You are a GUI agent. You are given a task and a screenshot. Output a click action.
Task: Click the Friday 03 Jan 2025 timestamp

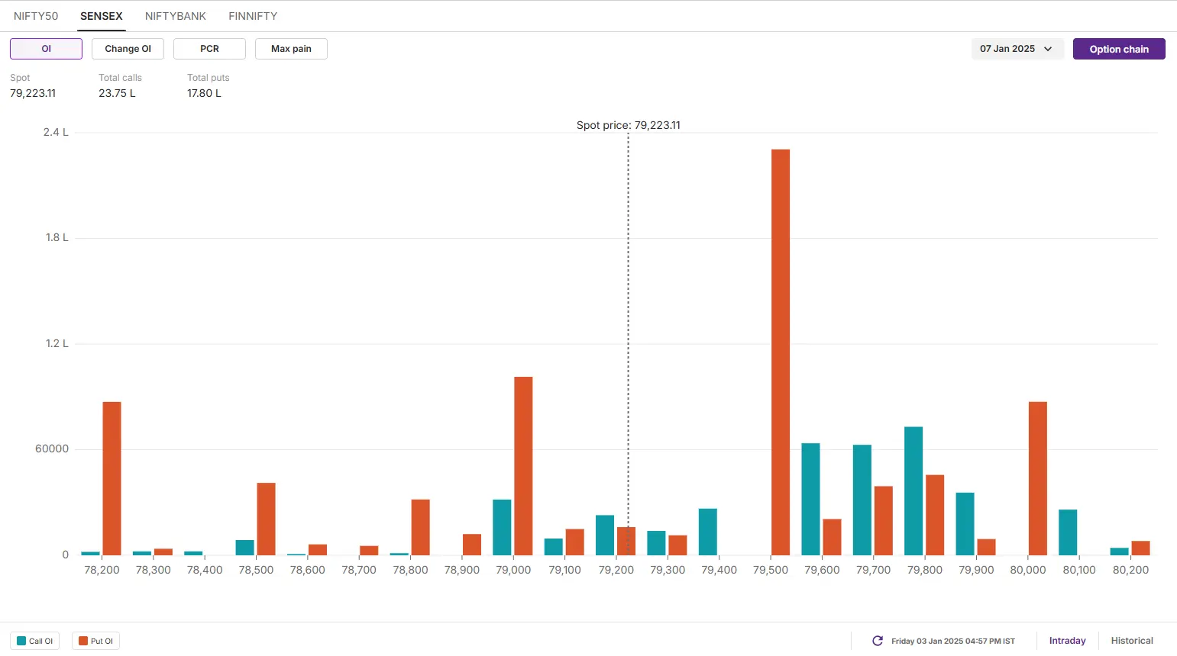tap(953, 641)
